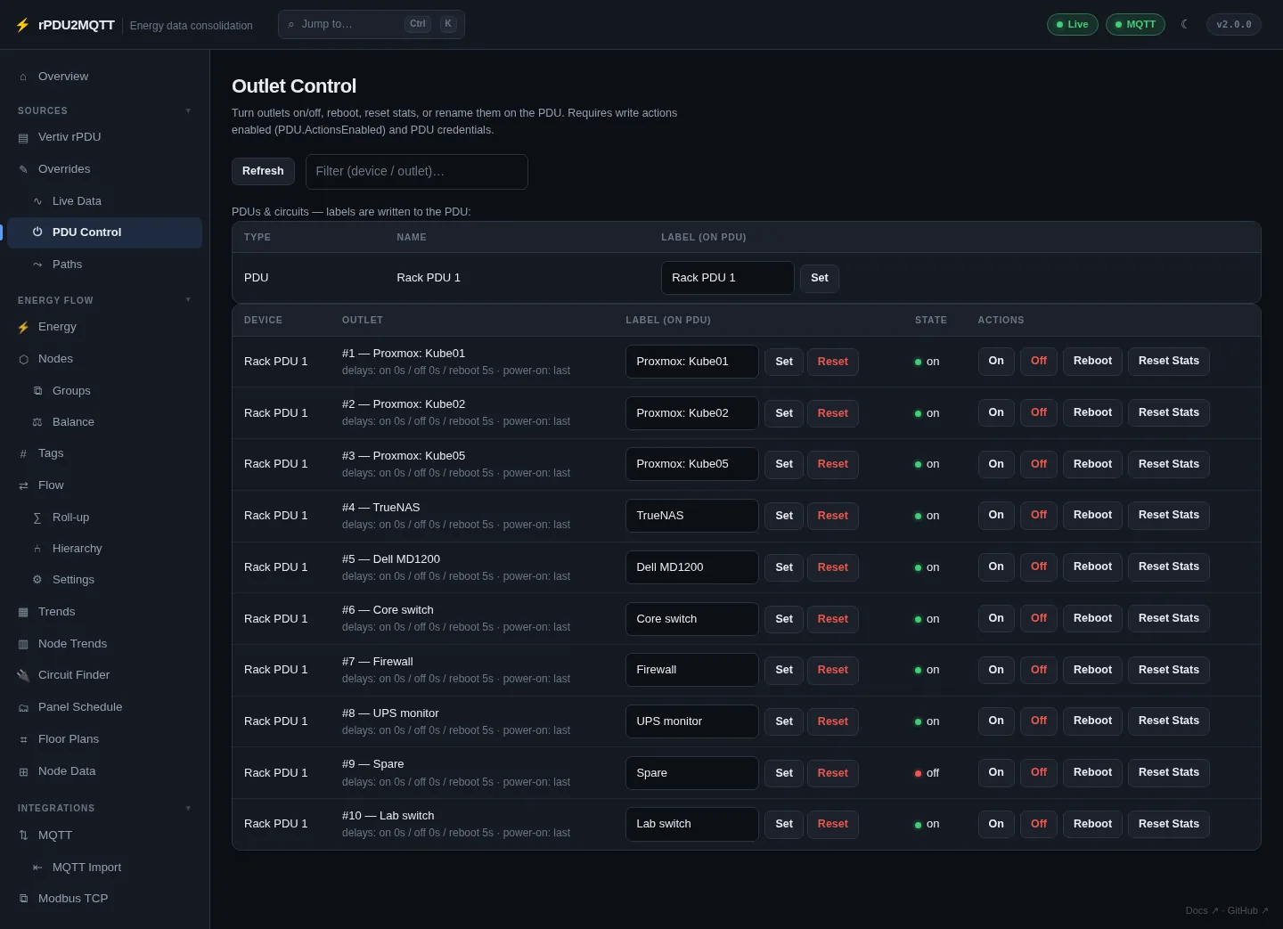The image size is (1283, 929).
Task: Click the Settings gear icon in sidebar
Action: (x=37, y=580)
